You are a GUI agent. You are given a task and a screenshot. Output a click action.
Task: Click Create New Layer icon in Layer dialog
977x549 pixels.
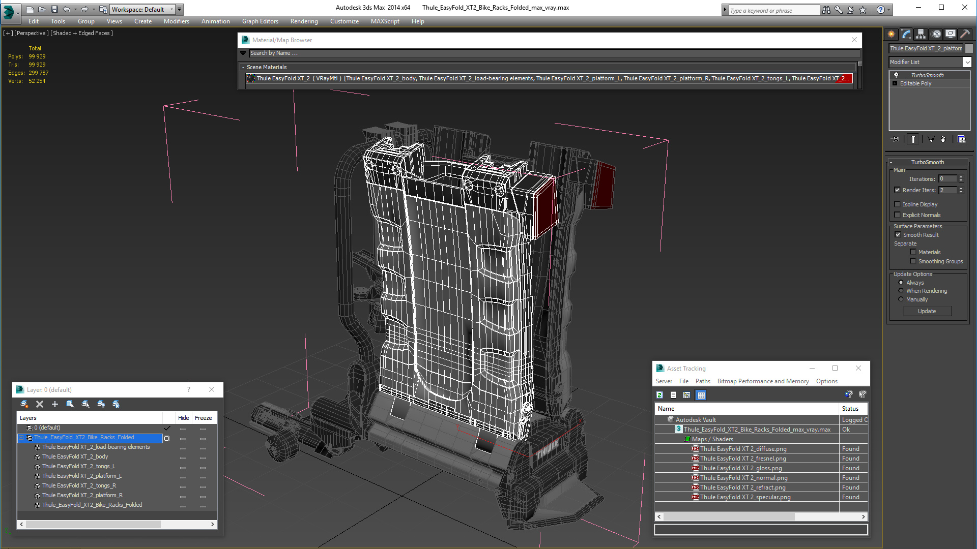(x=24, y=404)
